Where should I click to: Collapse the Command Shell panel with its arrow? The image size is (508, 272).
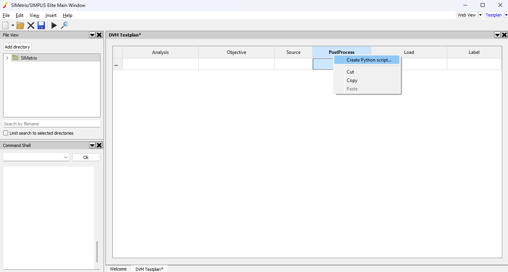(x=92, y=145)
